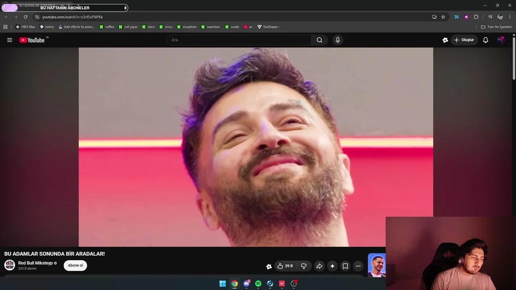
Task: Open Chrome three-dot menu
Action: point(510,17)
